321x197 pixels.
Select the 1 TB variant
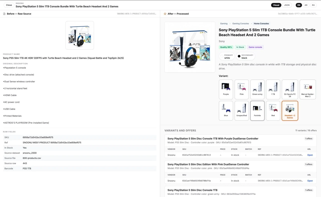pyautogui.click(x=273, y=89)
